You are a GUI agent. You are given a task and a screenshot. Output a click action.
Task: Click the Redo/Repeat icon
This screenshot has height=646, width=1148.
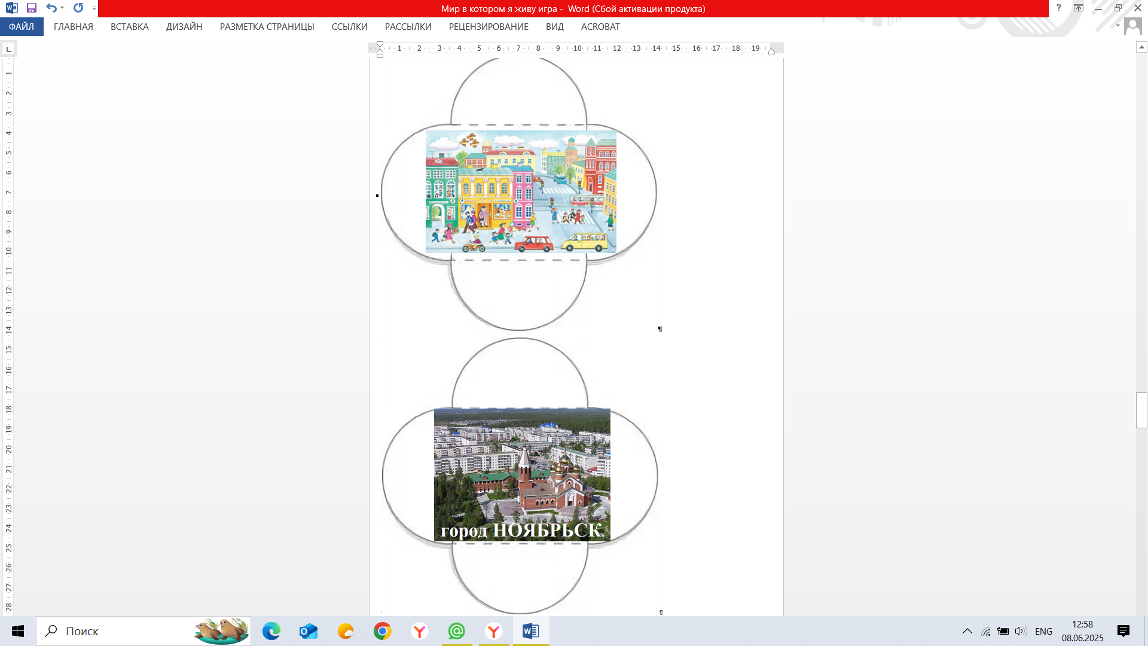pyautogui.click(x=78, y=8)
